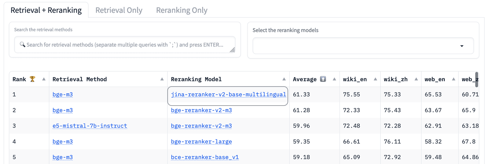This screenshot has width=489, height=164.
Task: Open the Reranking Only tab
Action: point(182,10)
